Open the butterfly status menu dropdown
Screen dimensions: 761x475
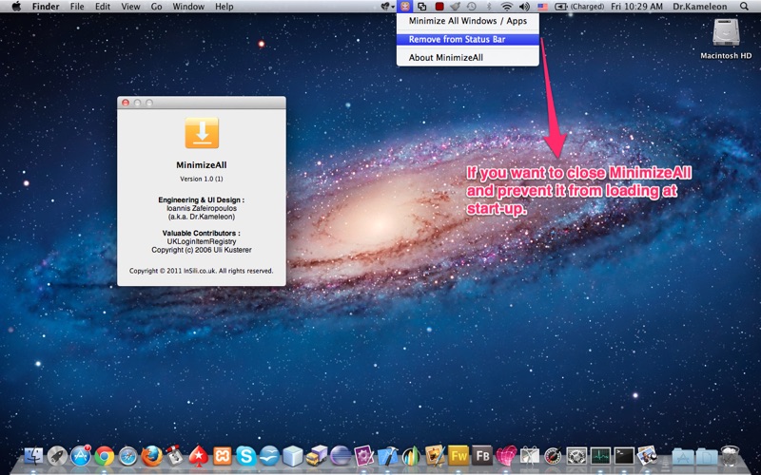click(387, 7)
